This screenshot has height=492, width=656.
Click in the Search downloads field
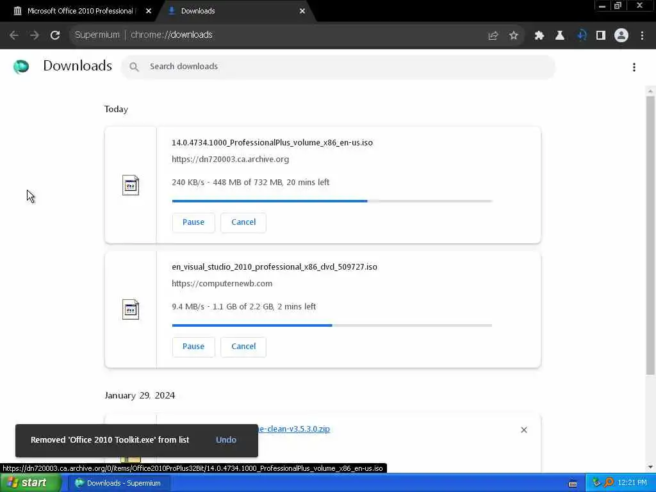[338, 67]
